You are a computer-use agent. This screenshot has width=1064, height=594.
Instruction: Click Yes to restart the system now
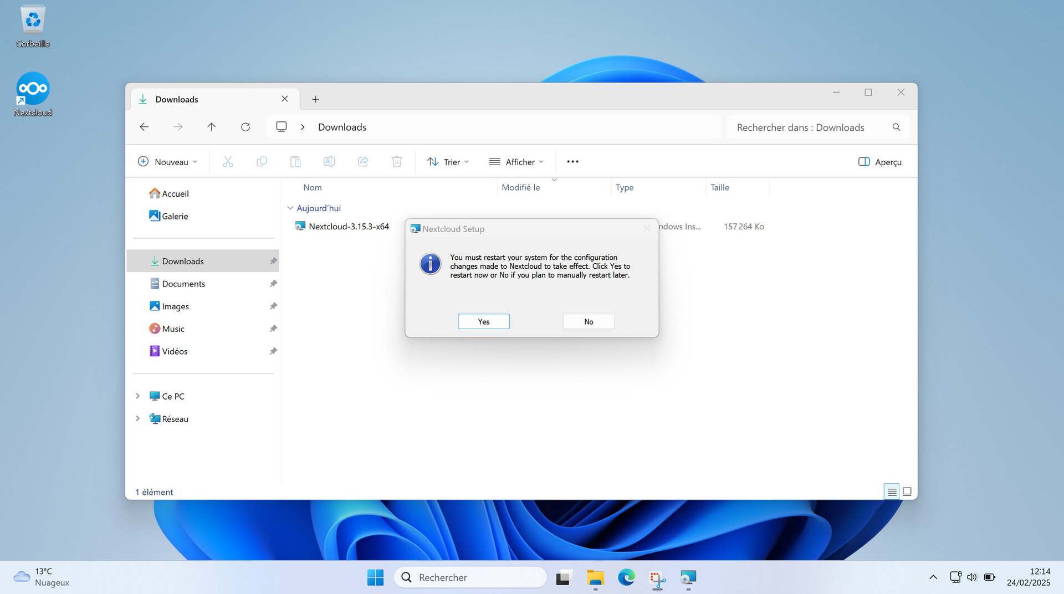point(483,321)
